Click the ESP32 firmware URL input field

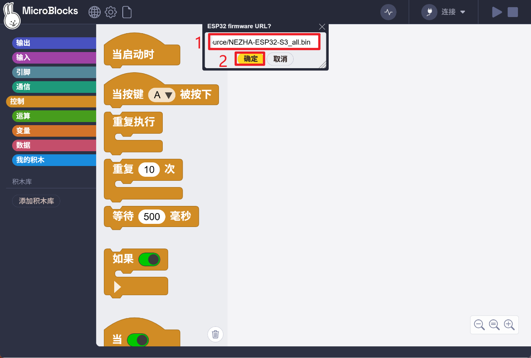264,42
